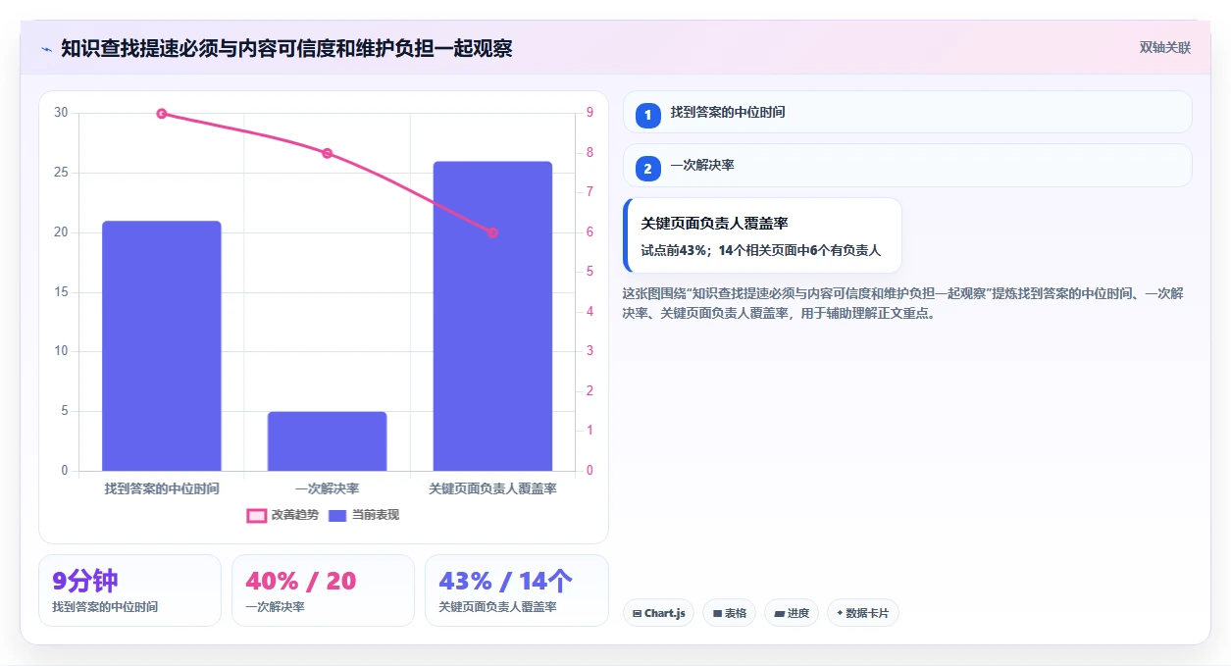Click the description paragraph starting 这张图围绕
1231x666 pixels.
pyautogui.click(x=903, y=303)
